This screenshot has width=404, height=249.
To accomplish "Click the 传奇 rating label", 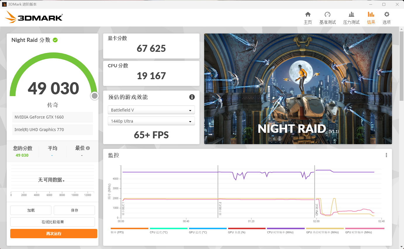I will [53, 105].
